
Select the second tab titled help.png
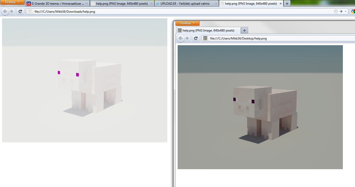122,4
